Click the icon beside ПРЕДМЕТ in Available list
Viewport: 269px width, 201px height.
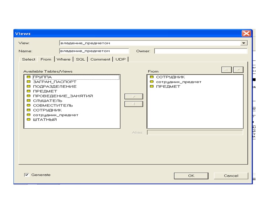tap(29, 91)
